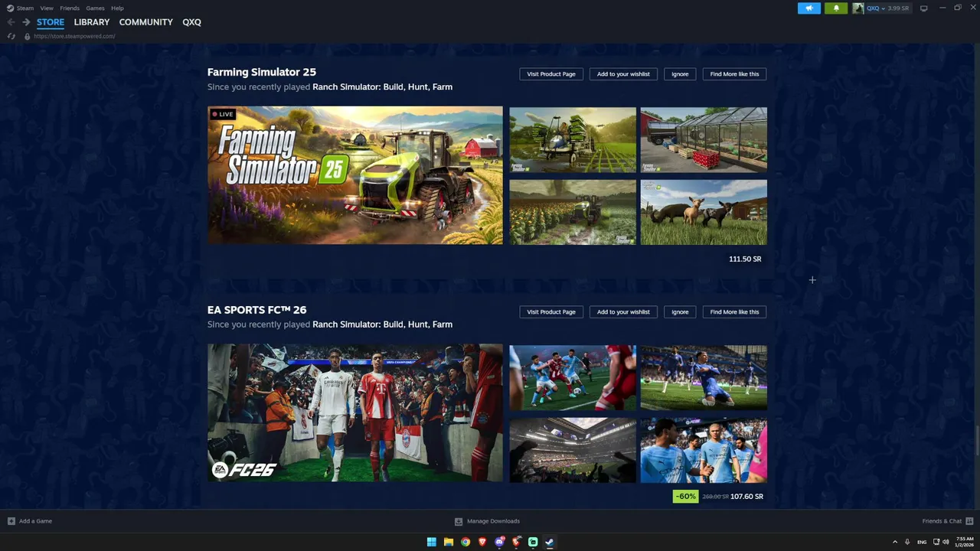The image size is (980, 551).
Task: Switch to the COMMUNITY tab
Action: click(x=145, y=22)
